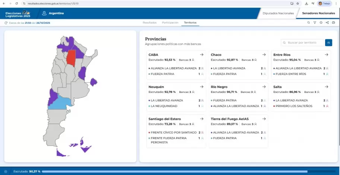The width and height of the screenshot is (340, 175).
Task: Click the blue IS search button
Action: click(x=328, y=43)
